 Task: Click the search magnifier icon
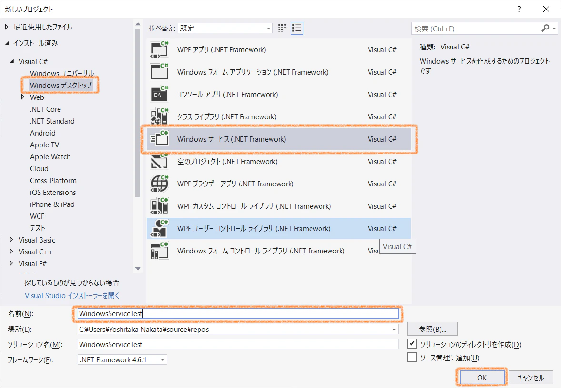[545, 28]
